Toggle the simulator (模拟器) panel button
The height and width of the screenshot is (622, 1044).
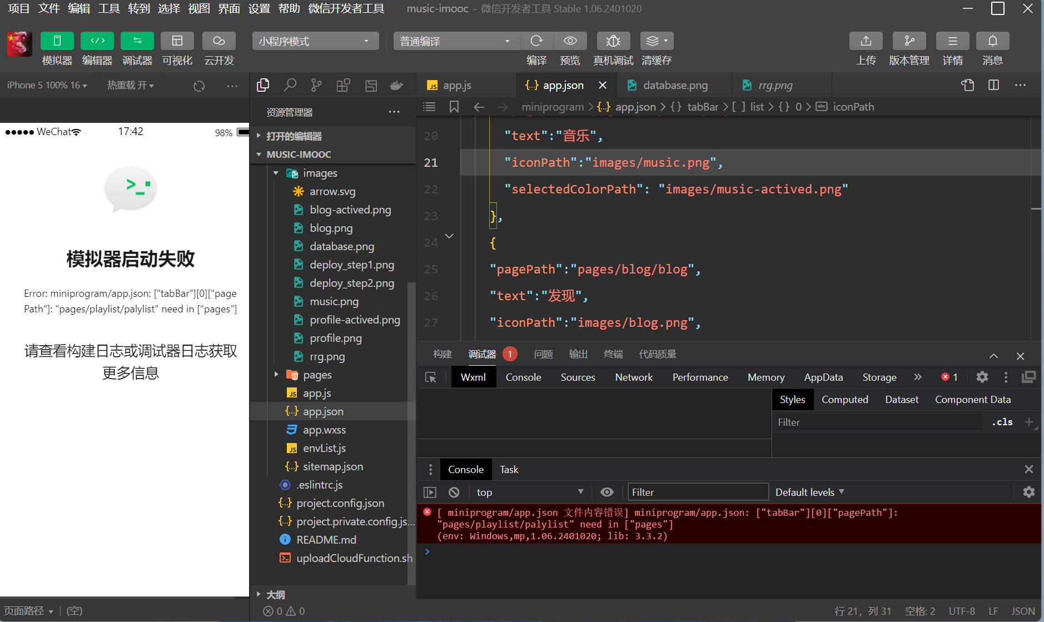pos(57,41)
